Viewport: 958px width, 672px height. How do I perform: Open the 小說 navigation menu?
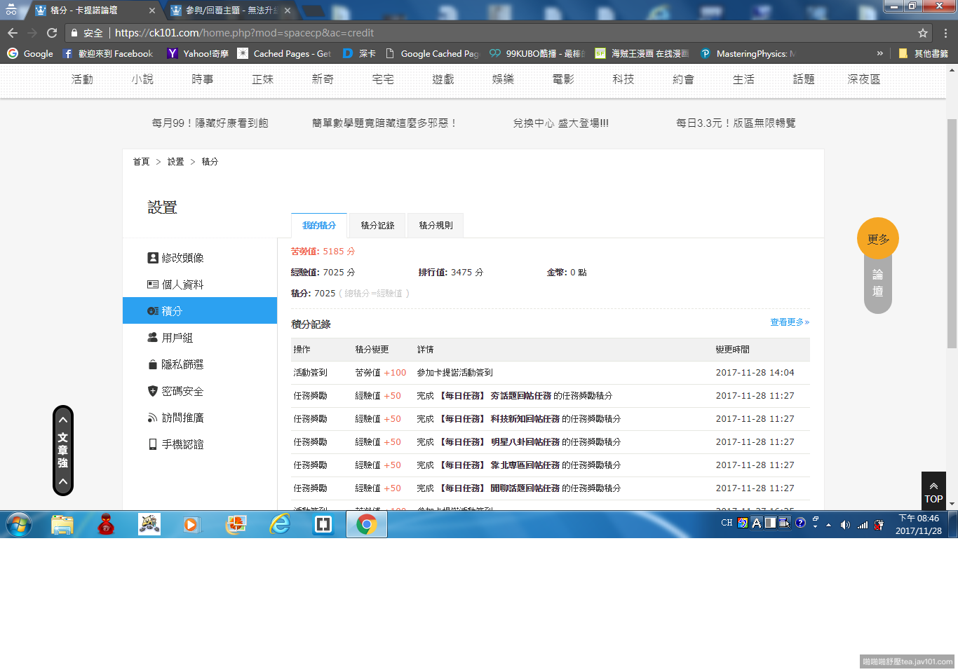pyautogui.click(x=142, y=79)
